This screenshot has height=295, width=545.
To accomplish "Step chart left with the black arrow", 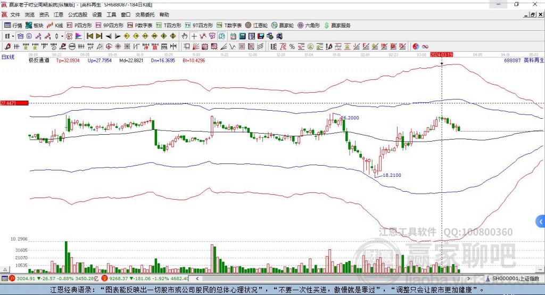I will pos(109,36).
